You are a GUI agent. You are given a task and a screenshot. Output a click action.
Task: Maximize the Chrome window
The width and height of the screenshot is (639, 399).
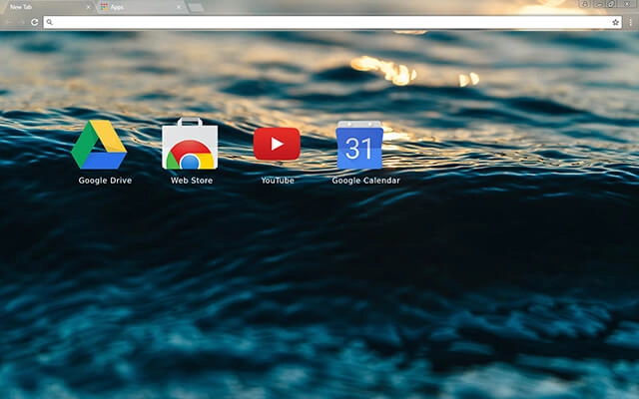click(611, 4)
